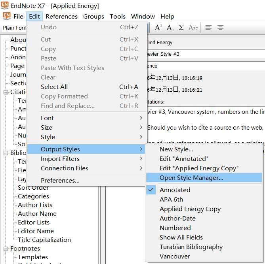
Task: Open the Window menu
Action: click(143, 16)
